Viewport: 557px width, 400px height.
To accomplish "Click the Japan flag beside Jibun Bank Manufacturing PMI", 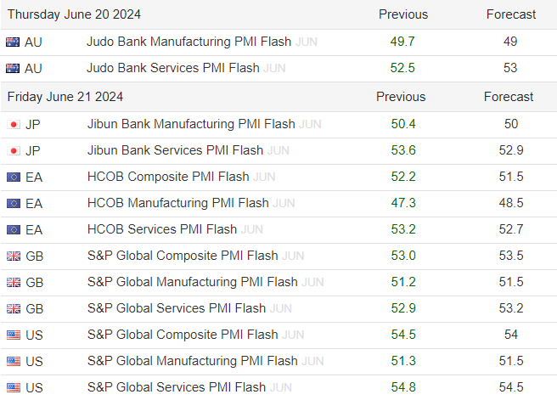I will click(14, 125).
